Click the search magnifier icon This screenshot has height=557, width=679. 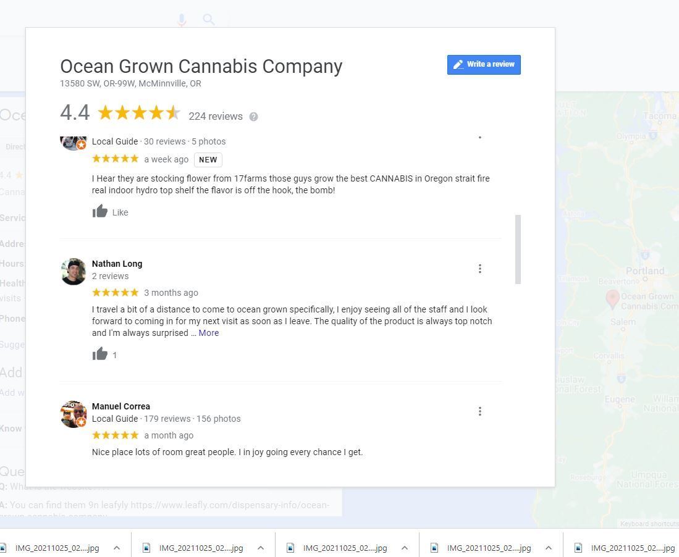[x=209, y=20]
